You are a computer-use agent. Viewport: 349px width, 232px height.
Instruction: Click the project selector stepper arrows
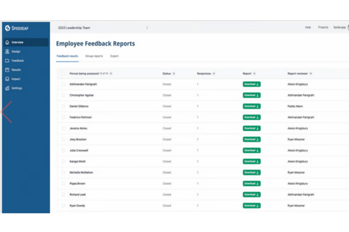click(147, 28)
